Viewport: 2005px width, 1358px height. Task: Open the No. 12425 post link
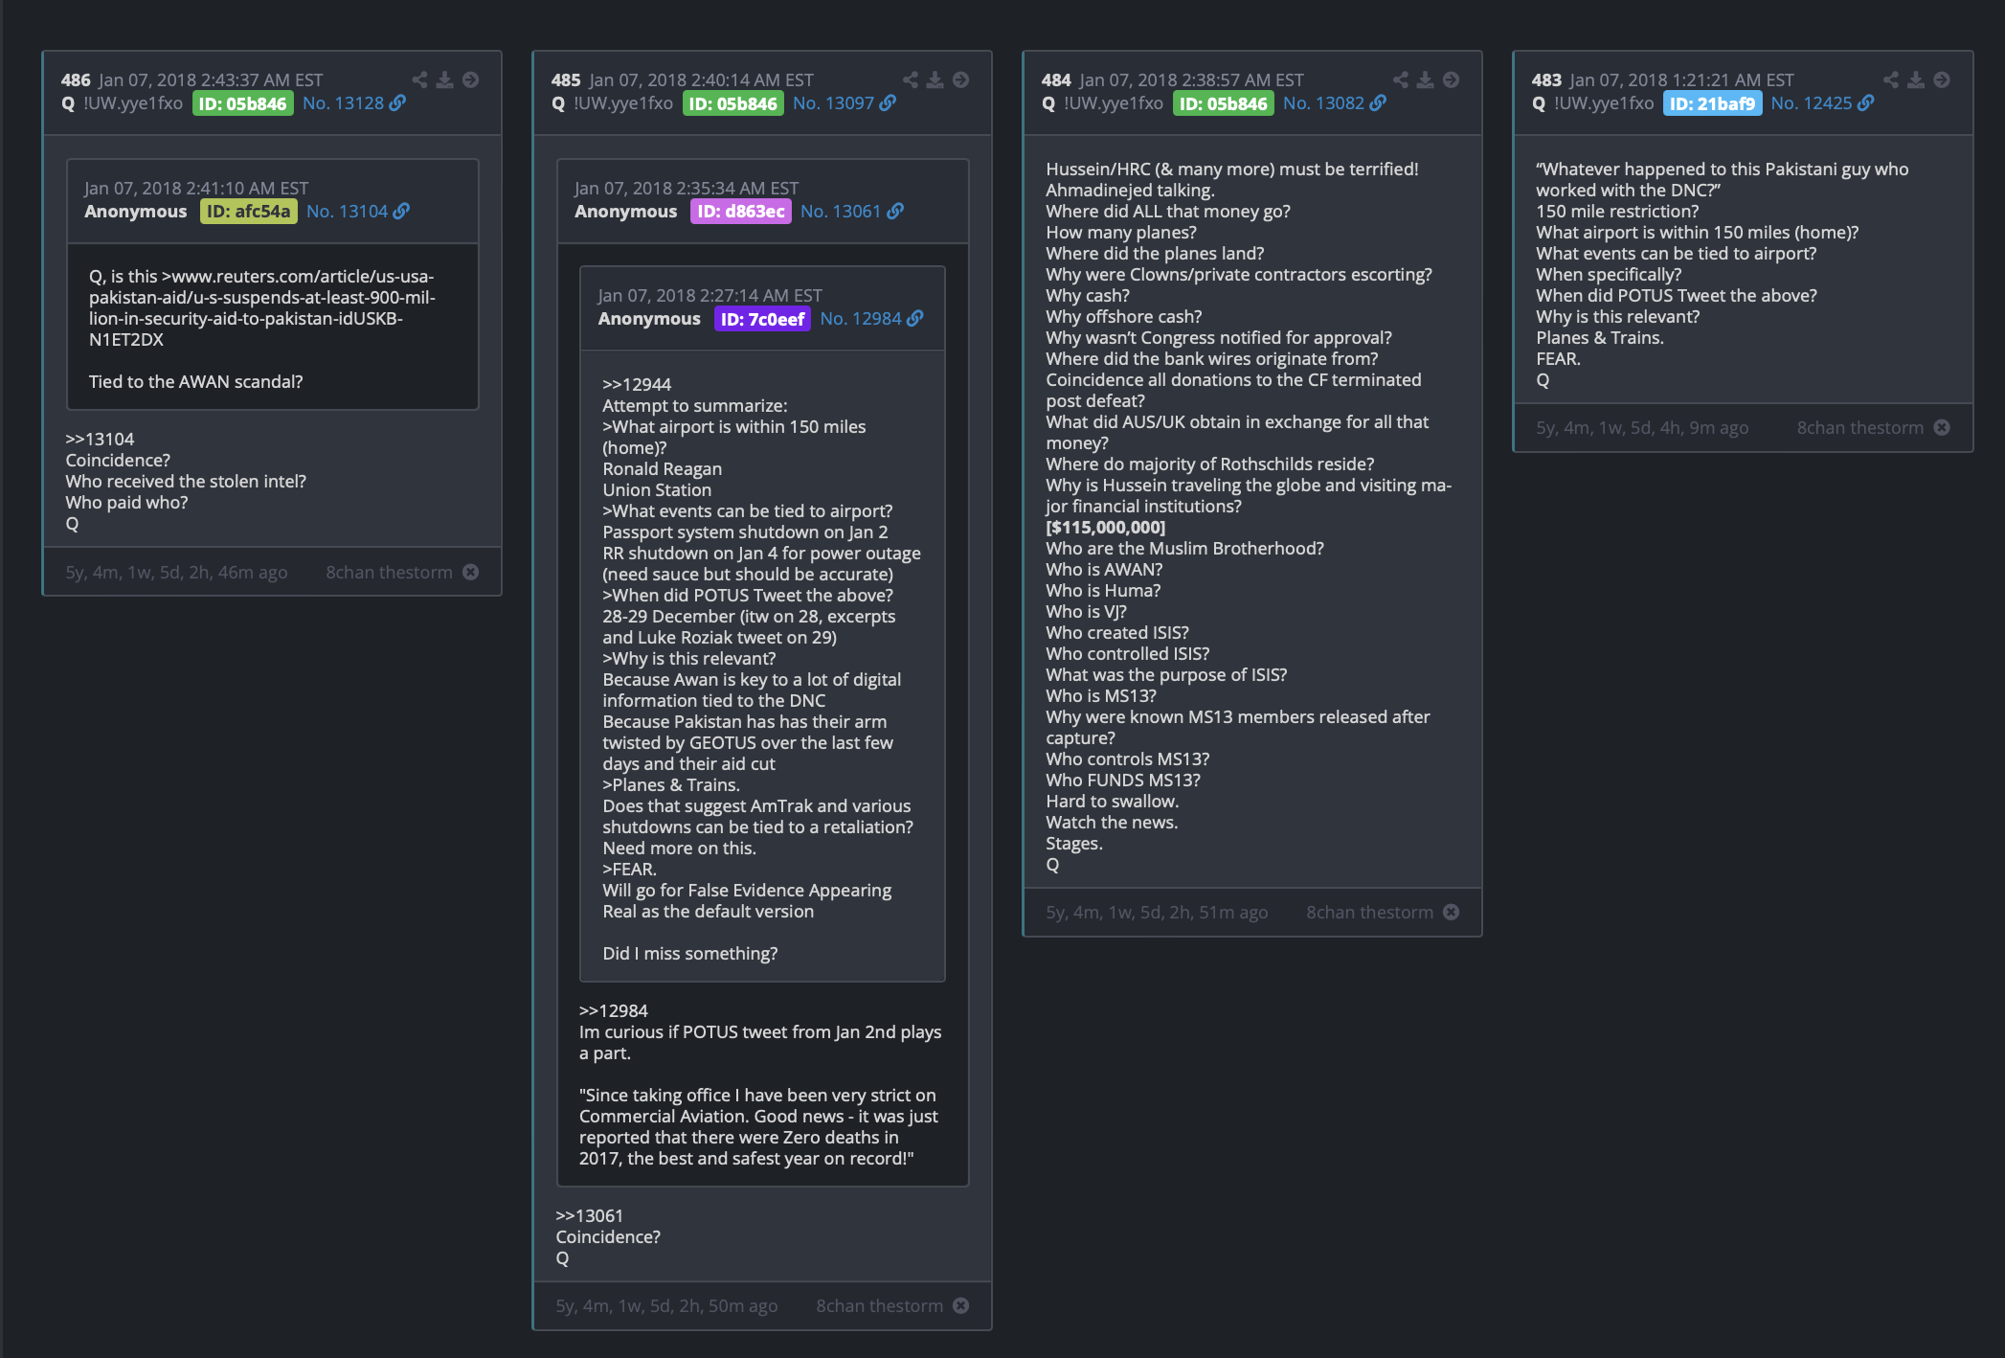point(1812,102)
